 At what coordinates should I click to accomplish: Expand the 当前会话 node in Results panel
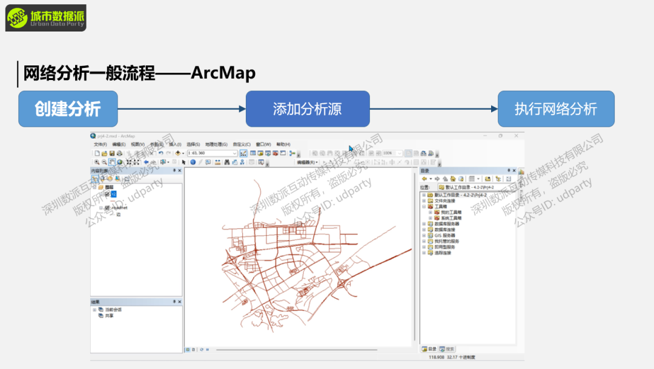click(x=94, y=310)
